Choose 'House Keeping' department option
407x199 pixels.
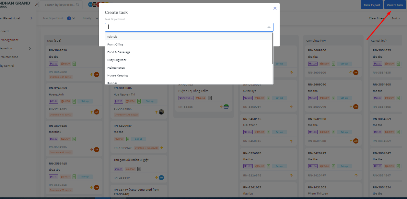pyautogui.click(x=189, y=75)
